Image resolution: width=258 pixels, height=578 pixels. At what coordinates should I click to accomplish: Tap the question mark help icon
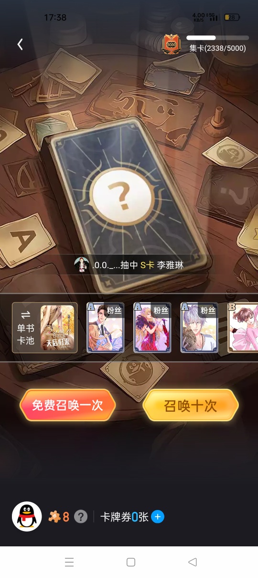[81, 517]
